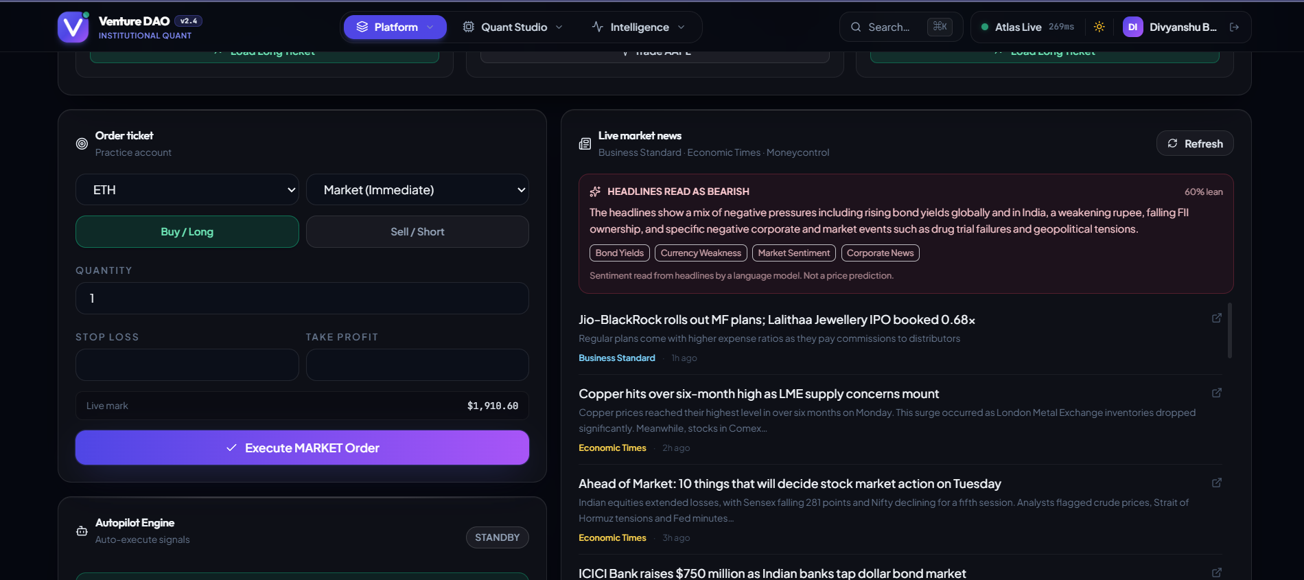The height and width of the screenshot is (580, 1304).
Task: Click the logout arrow icon
Action: pos(1234,27)
